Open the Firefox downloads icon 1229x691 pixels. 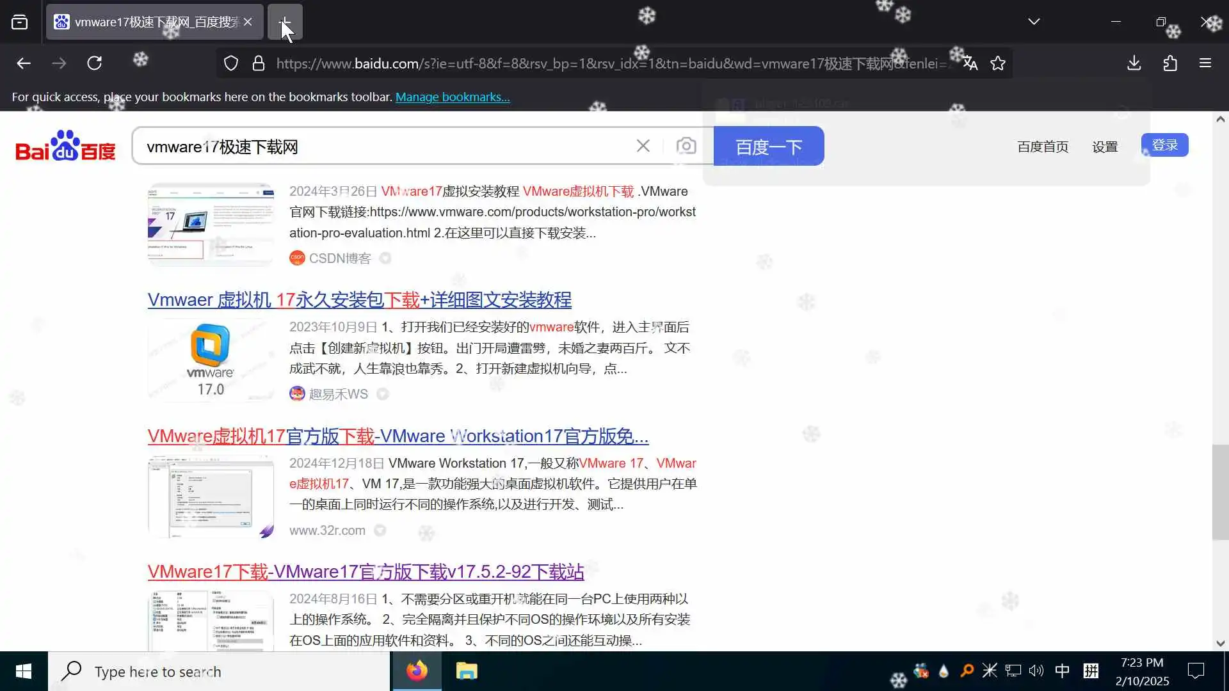click(1134, 63)
